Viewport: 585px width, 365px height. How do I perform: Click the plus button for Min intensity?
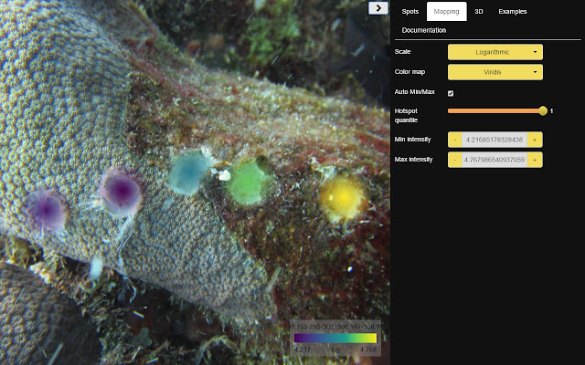(535, 140)
